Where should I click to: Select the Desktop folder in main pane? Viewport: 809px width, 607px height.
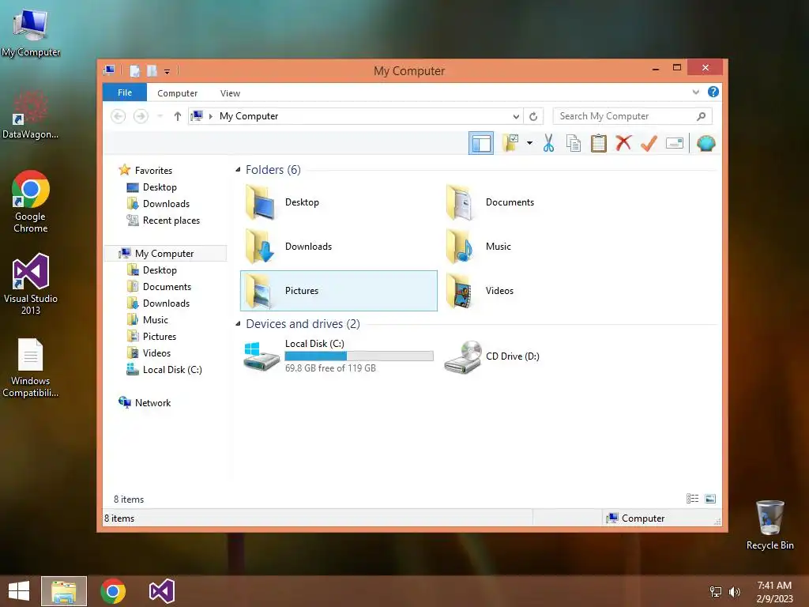pos(338,202)
